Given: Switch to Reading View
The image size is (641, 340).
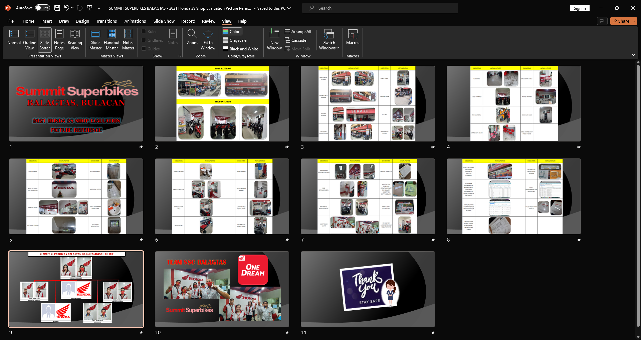Looking at the screenshot, I should tap(75, 39).
